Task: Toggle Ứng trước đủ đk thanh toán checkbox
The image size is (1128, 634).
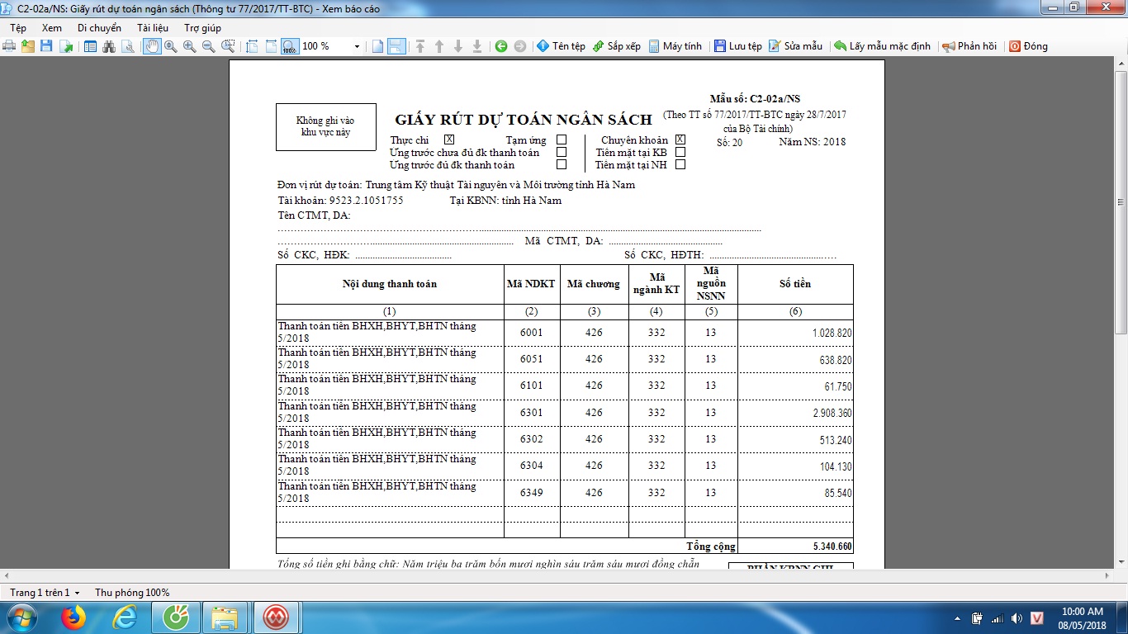Action: point(562,164)
